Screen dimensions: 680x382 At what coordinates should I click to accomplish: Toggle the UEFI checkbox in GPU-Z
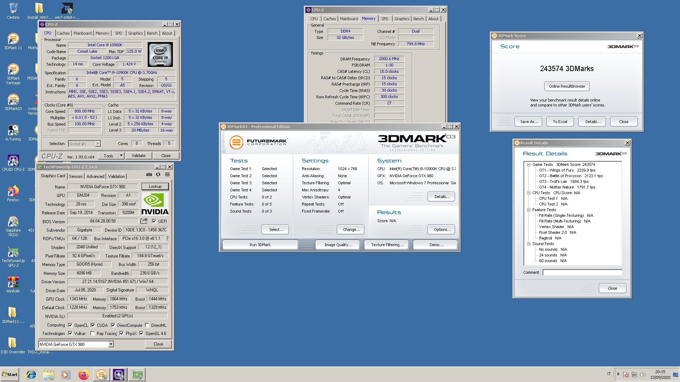click(154, 221)
